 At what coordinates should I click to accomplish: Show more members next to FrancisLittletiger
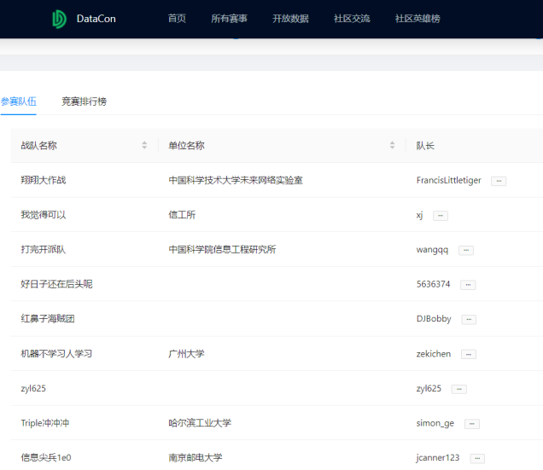coord(499,181)
